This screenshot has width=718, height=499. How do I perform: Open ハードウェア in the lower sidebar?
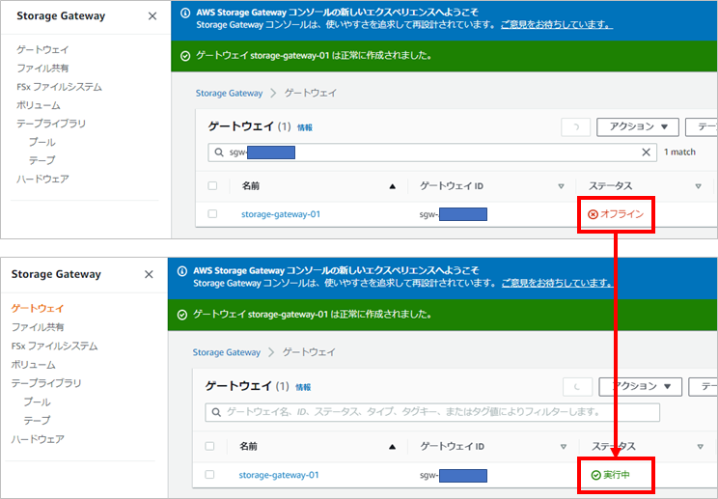pyautogui.click(x=38, y=439)
